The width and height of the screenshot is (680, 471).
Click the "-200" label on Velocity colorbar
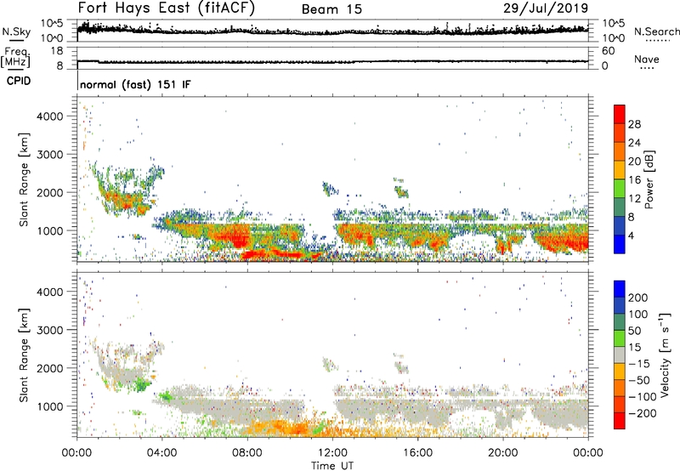643,413
